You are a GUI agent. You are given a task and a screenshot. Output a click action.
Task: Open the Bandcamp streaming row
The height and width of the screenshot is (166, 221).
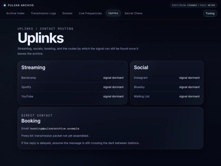tap(72, 78)
